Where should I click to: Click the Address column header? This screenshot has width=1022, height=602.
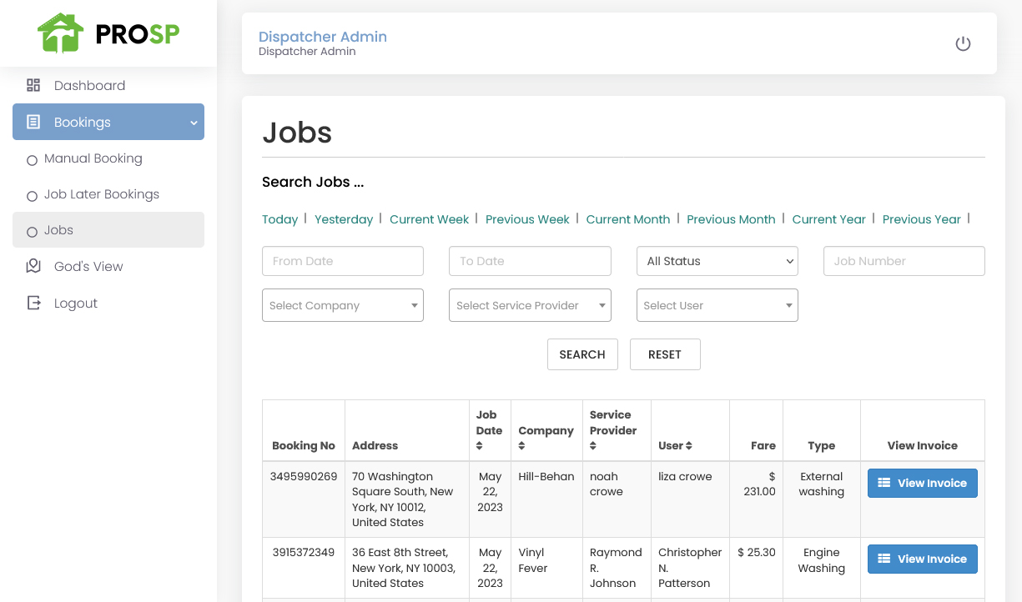pyautogui.click(x=375, y=446)
